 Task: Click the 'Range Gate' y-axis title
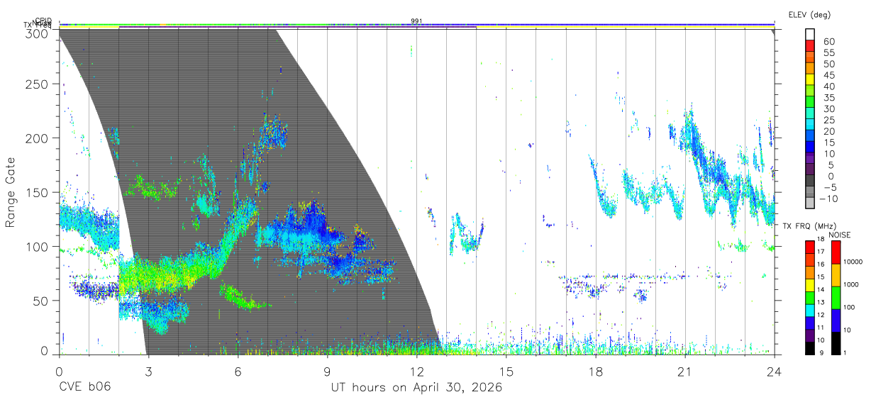tap(11, 192)
